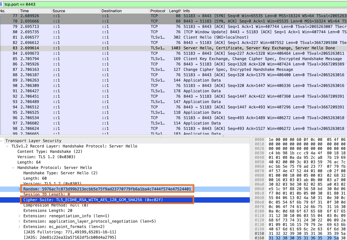Expand Extension: renegotiation_info node
Screen dimensions: 347x240
19,216
